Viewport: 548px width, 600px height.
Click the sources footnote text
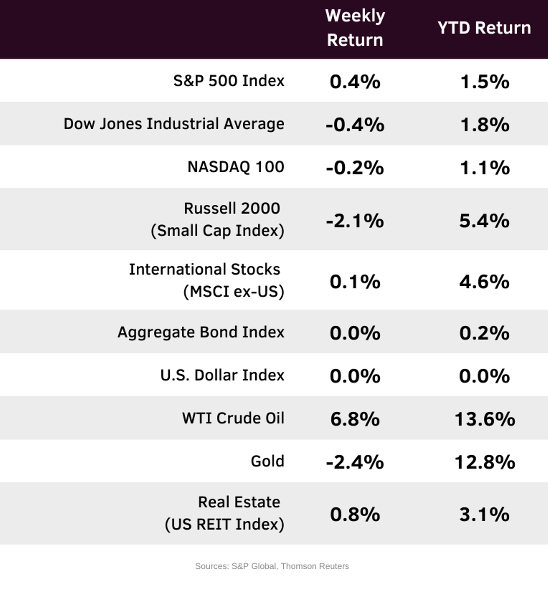(272, 566)
